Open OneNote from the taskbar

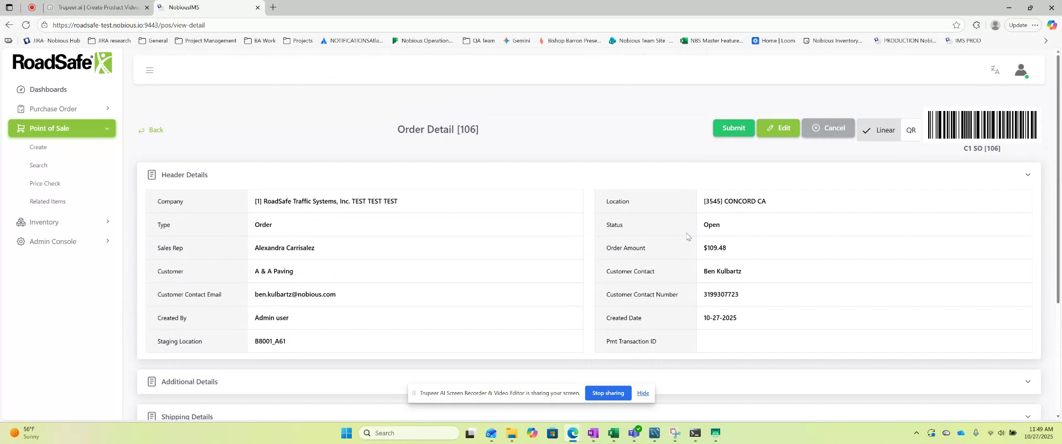pyautogui.click(x=593, y=433)
